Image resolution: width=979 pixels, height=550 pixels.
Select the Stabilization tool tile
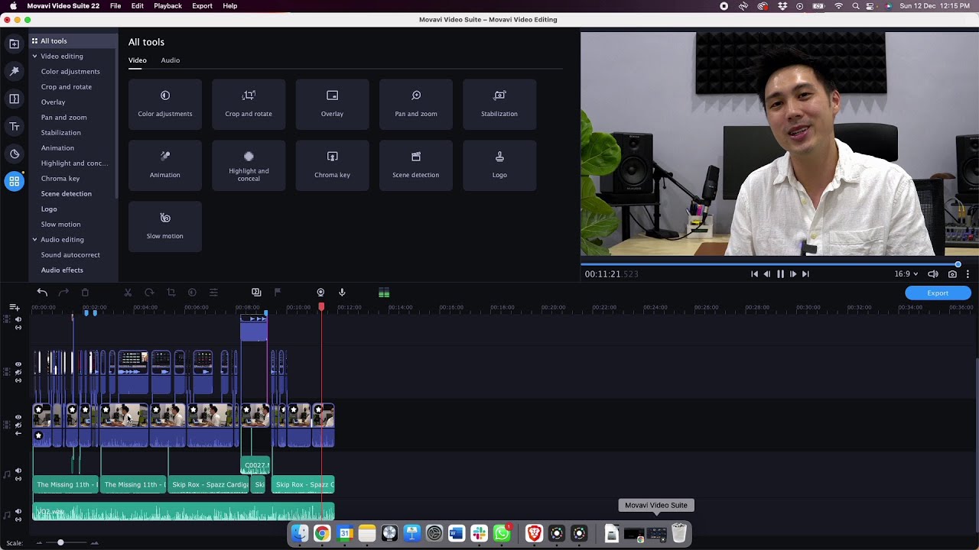[x=499, y=103]
